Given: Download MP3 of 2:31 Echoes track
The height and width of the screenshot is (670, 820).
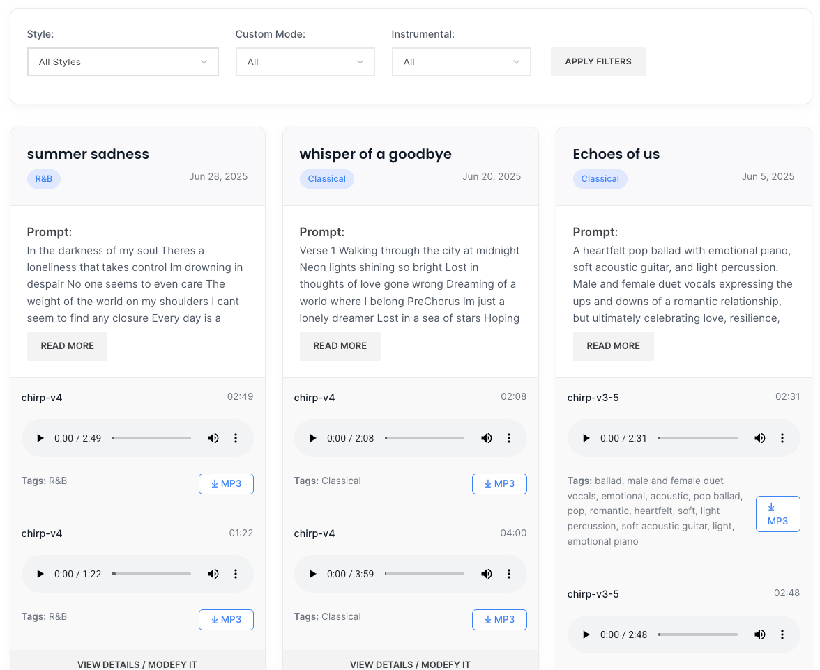Looking at the screenshot, I should click(777, 514).
